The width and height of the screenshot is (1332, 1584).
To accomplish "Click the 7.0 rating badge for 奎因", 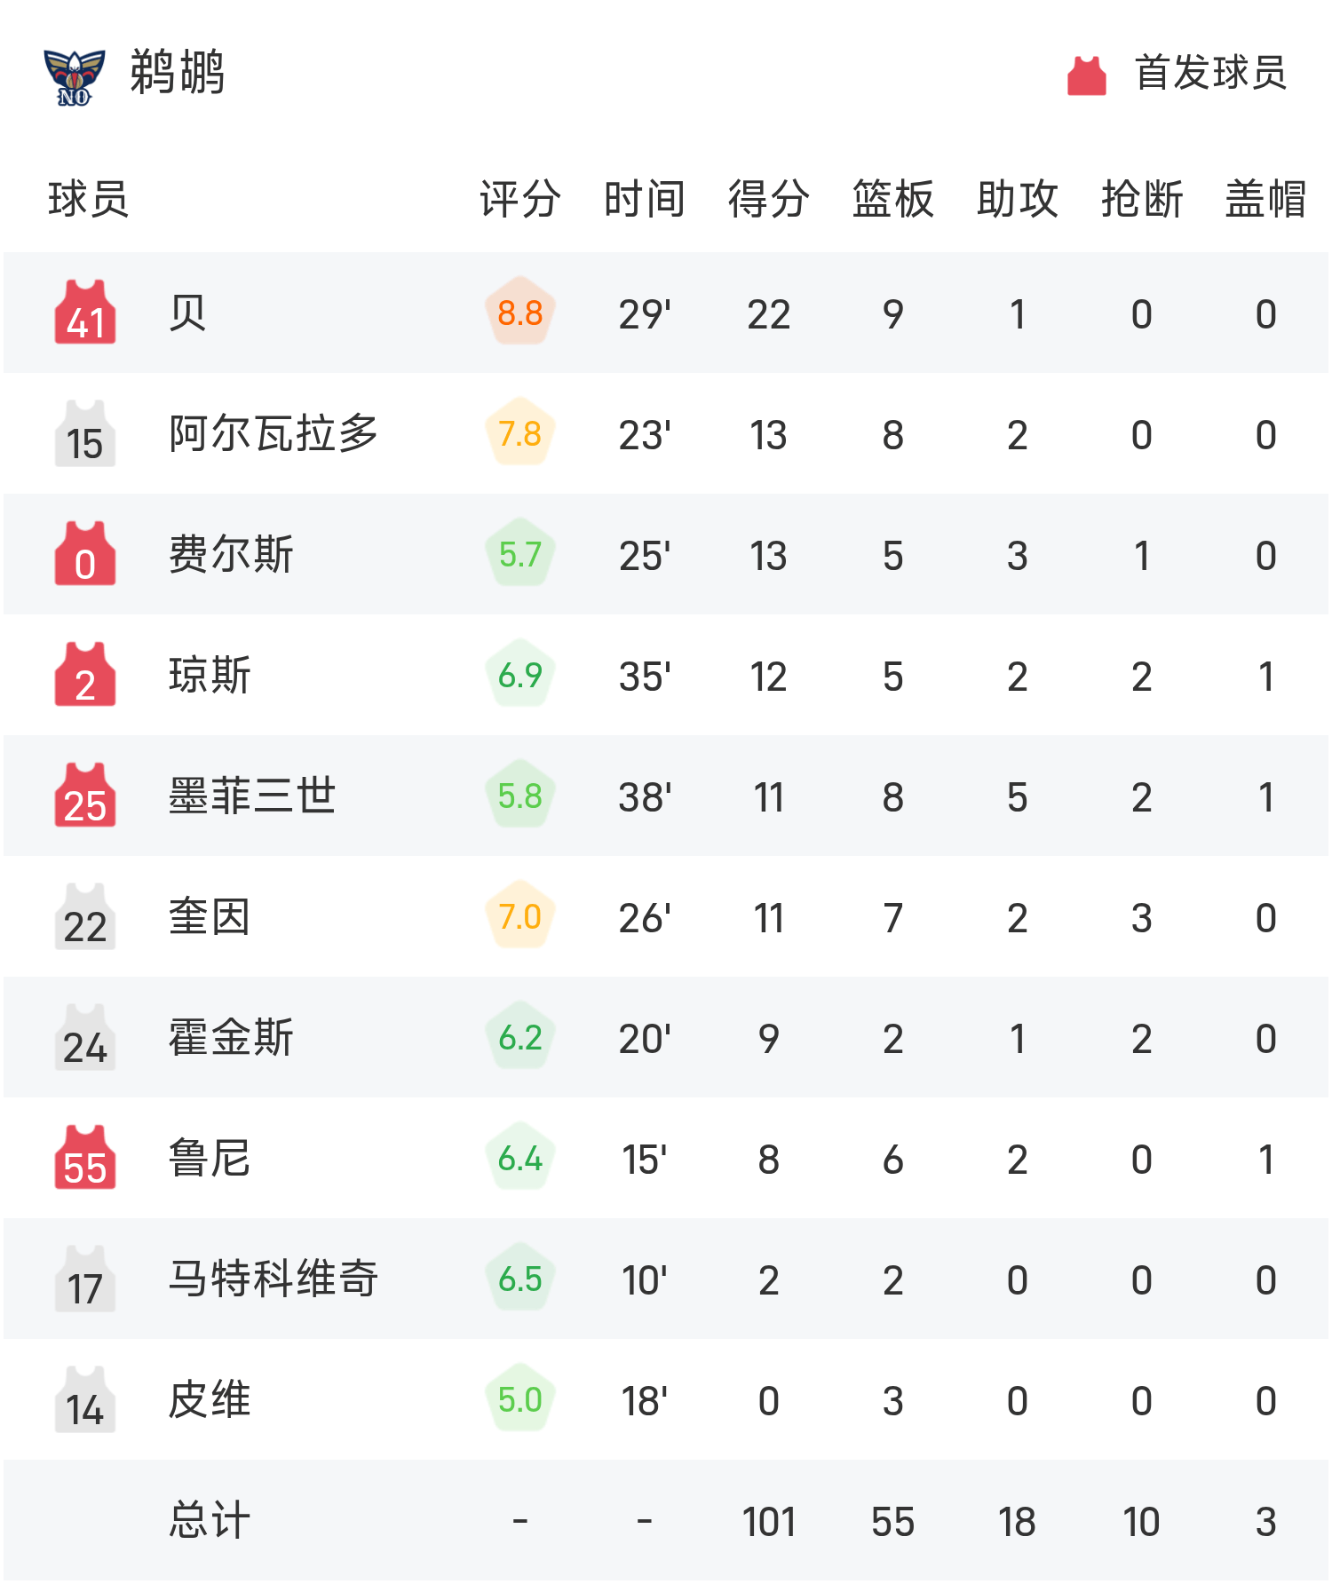I will pos(520,916).
